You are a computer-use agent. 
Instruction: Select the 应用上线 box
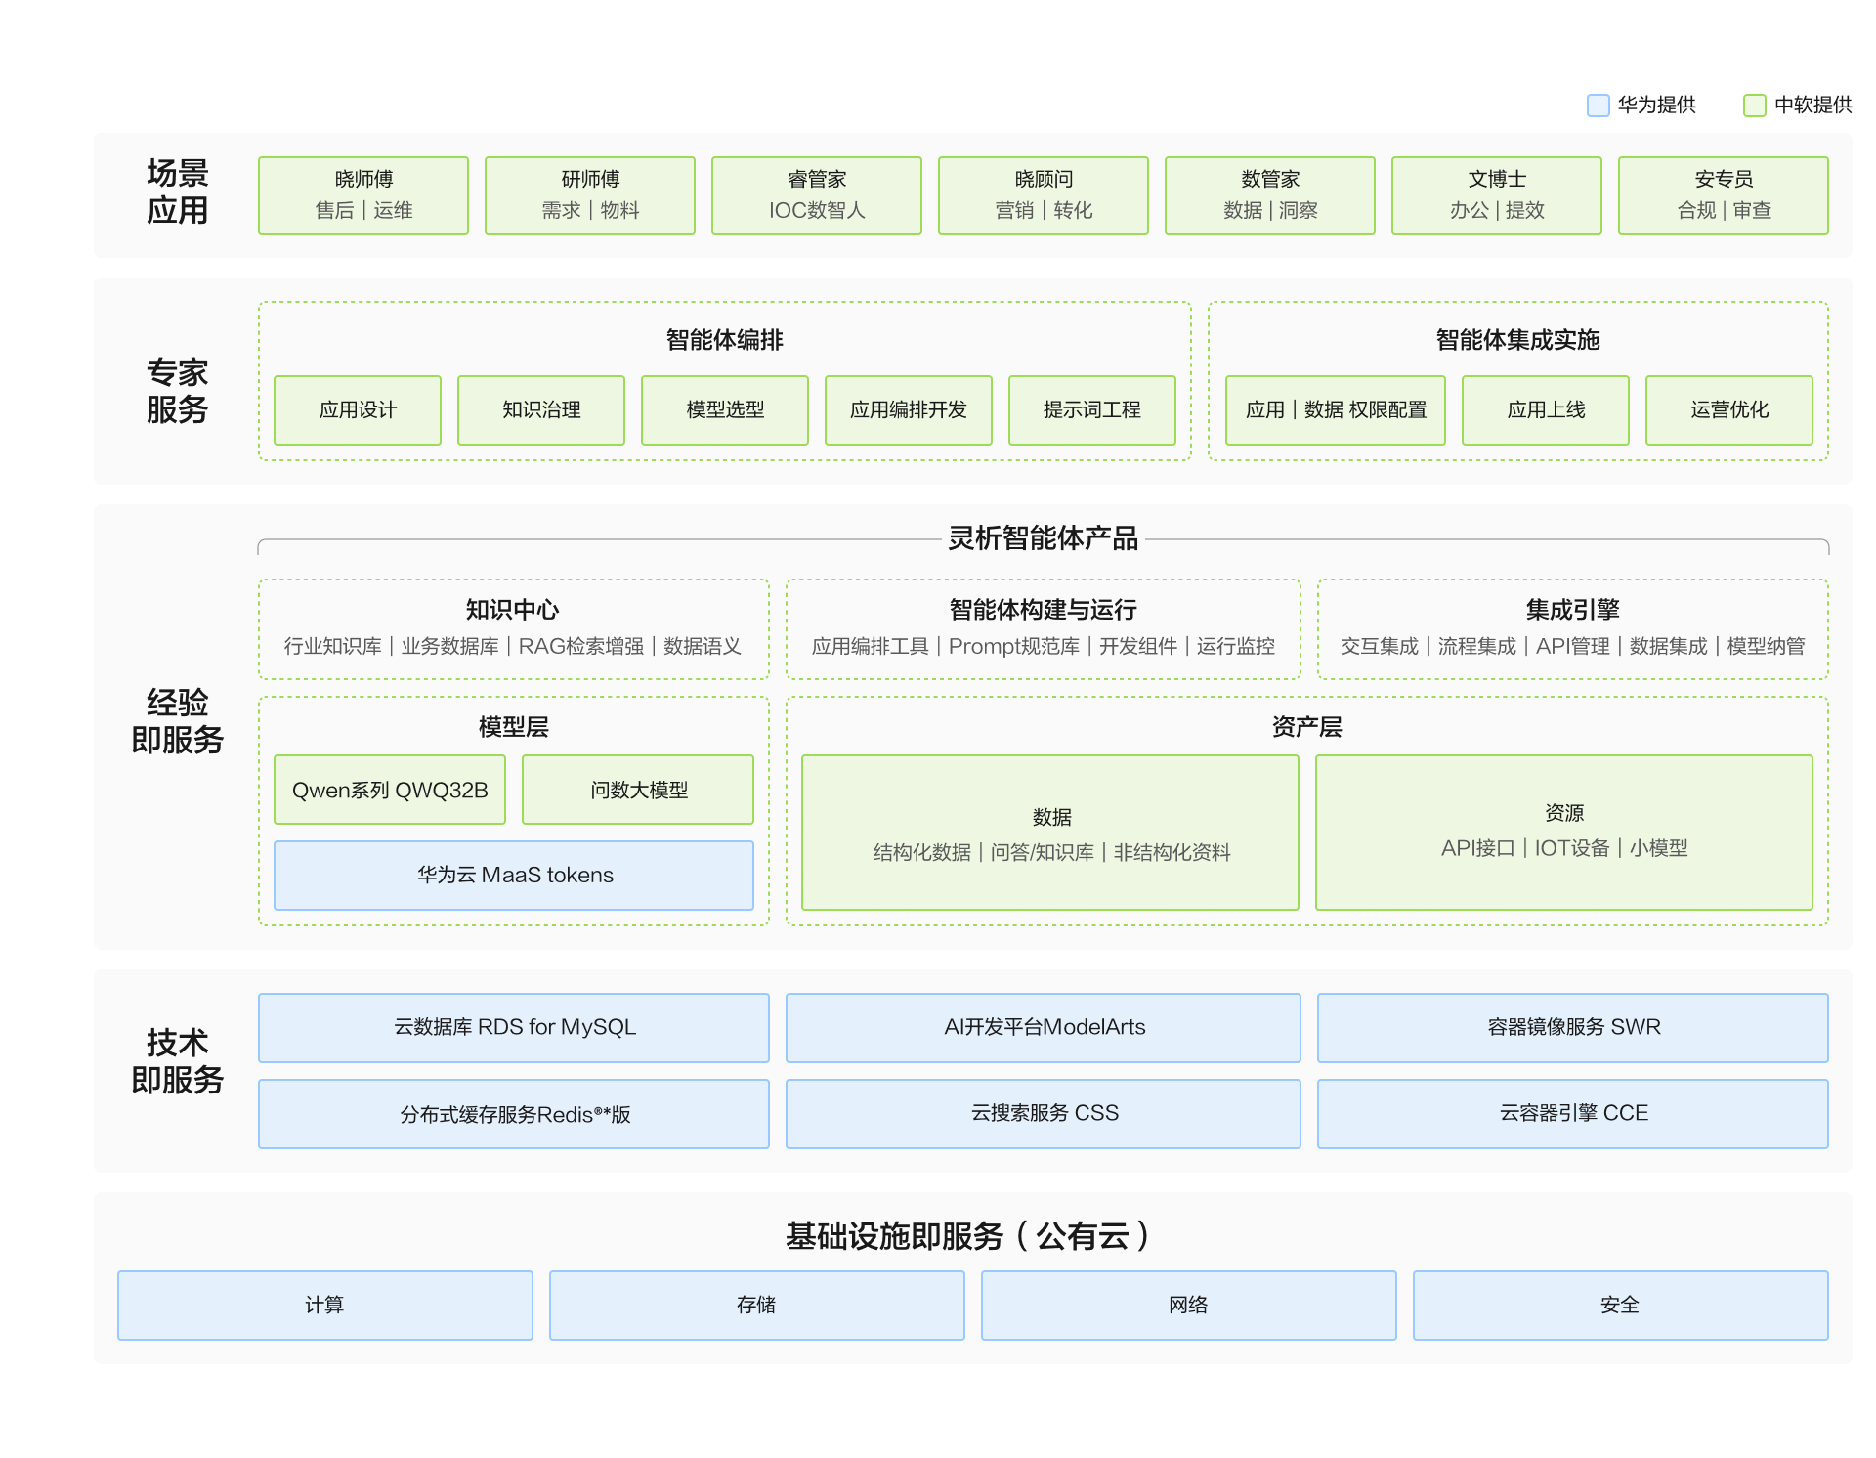tap(1545, 410)
